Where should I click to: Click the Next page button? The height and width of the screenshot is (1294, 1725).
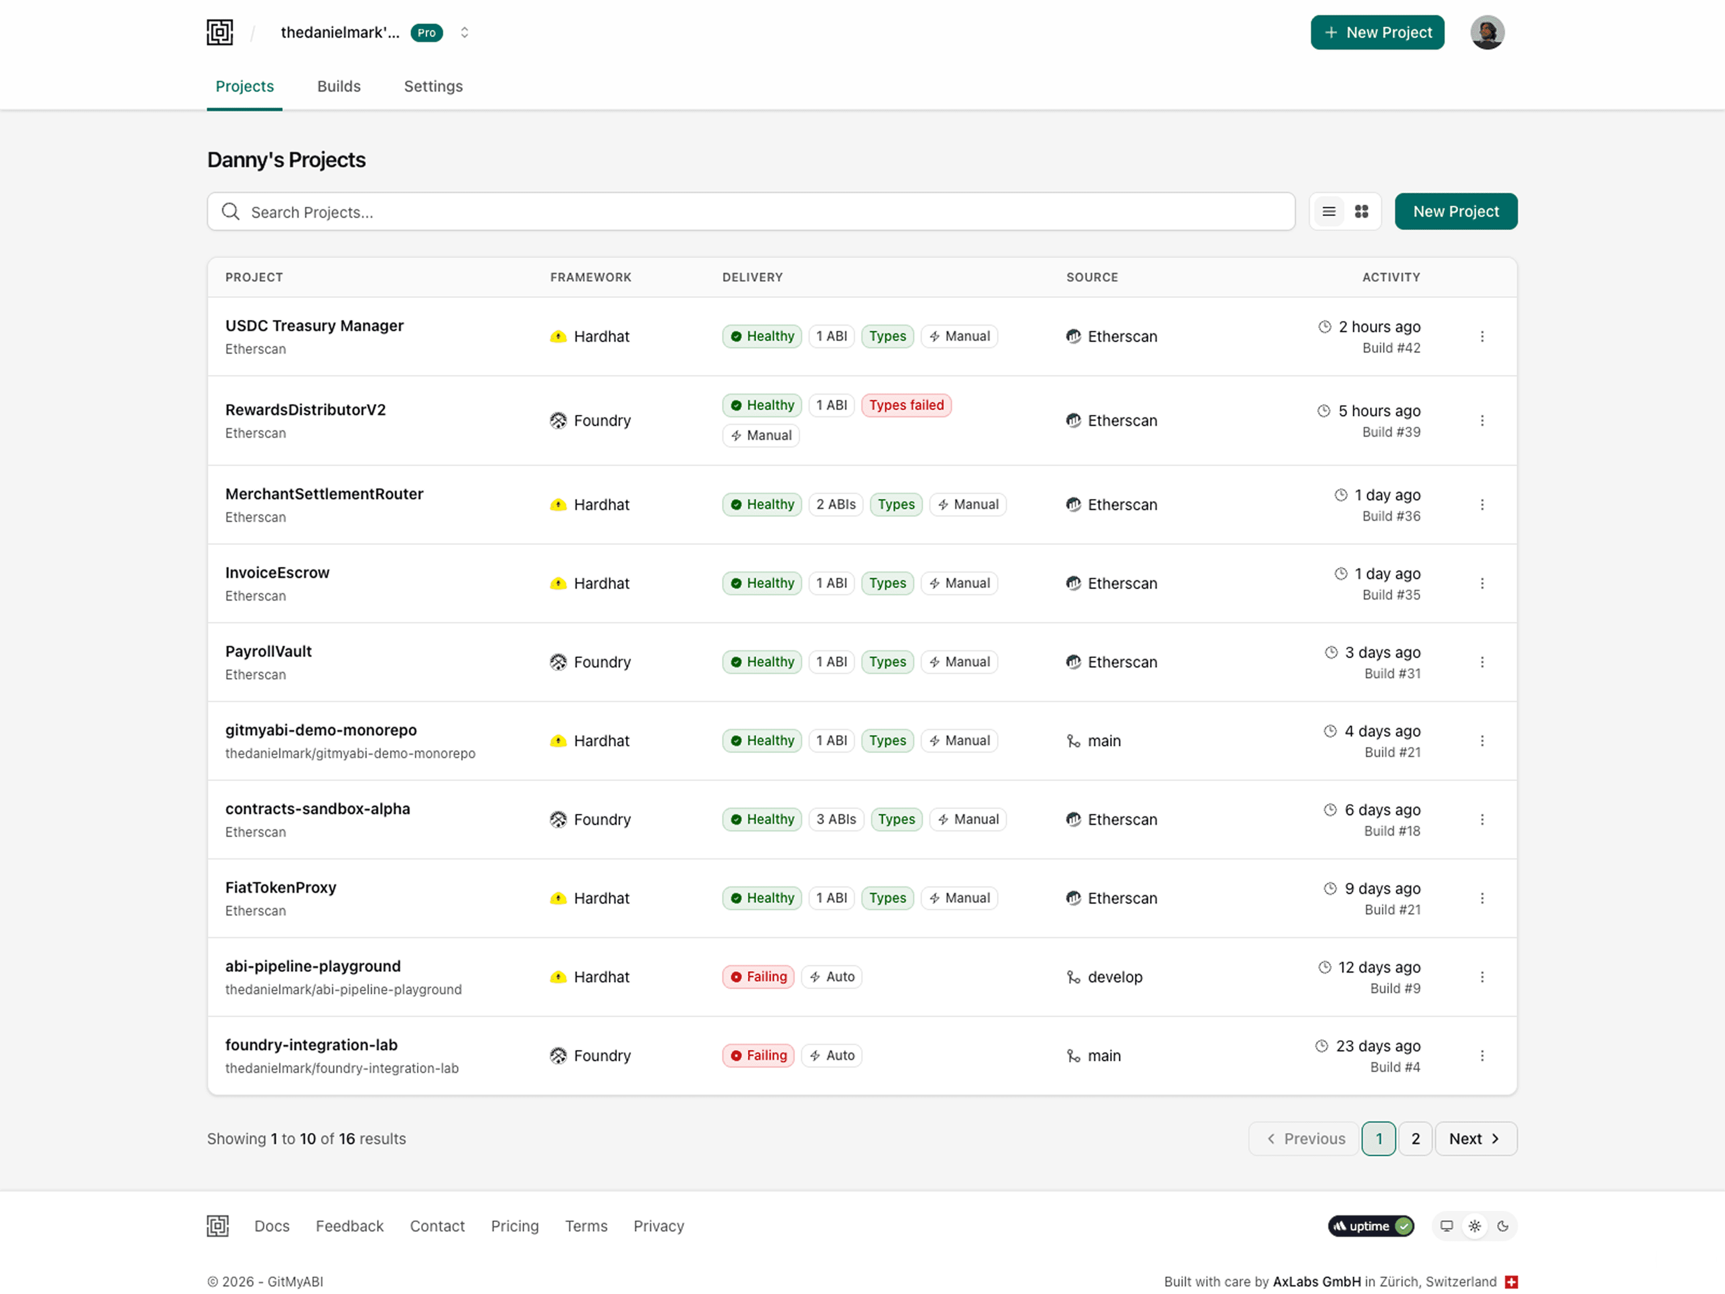click(1475, 1140)
